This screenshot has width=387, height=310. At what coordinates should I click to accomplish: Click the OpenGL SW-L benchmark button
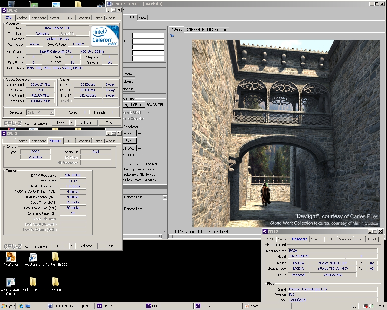pyautogui.click(x=129, y=141)
